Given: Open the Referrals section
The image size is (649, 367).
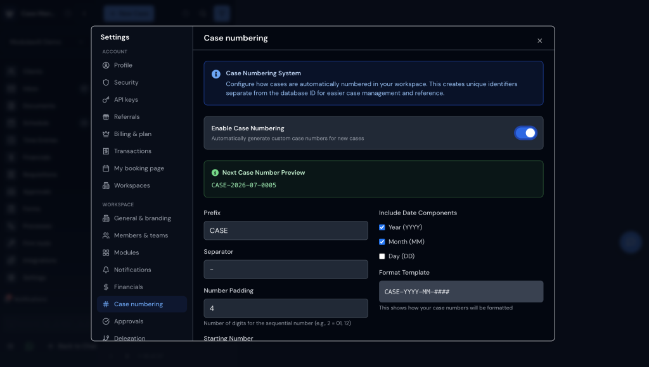Looking at the screenshot, I should pyautogui.click(x=142, y=116).
